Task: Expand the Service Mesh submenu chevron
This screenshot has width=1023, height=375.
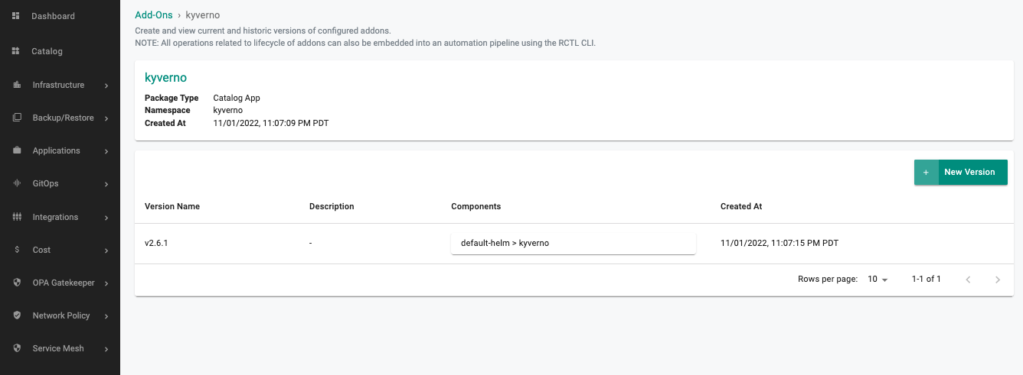Action: (x=106, y=349)
